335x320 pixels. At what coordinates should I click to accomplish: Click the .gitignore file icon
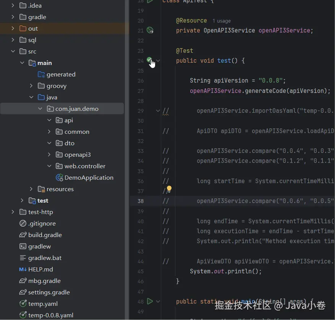(x=23, y=224)
